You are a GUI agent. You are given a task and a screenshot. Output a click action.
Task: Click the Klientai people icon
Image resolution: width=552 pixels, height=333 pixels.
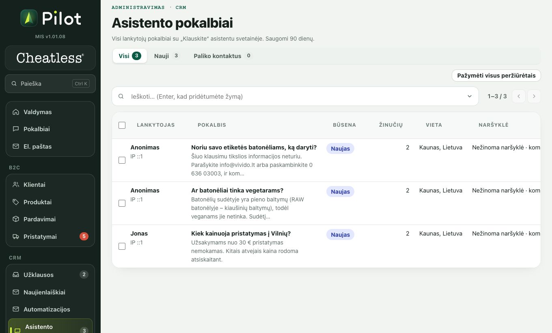[x=16, y=185]
